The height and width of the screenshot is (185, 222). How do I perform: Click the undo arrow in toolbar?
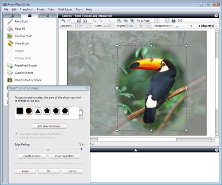(x=63, y=20)
